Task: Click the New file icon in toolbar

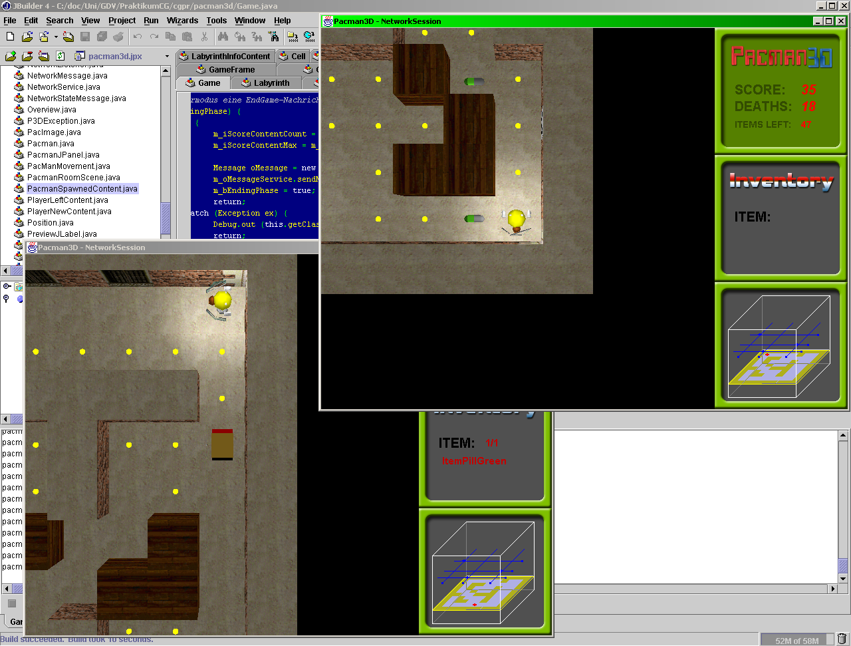Action: pos(10,37)
